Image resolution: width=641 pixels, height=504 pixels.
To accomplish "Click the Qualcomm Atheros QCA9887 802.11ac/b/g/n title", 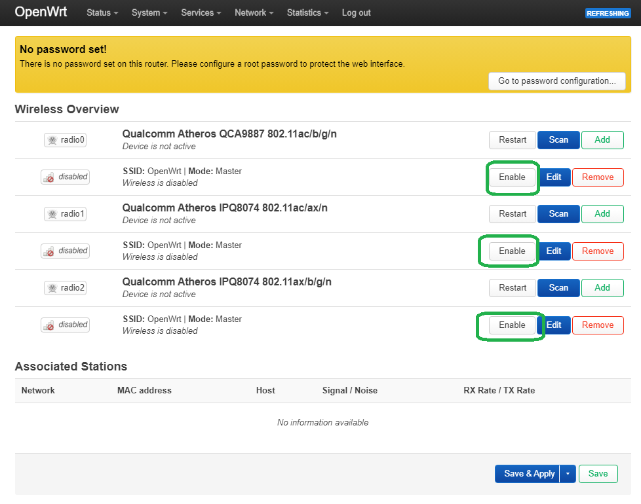I will click(x=229, y=134).
